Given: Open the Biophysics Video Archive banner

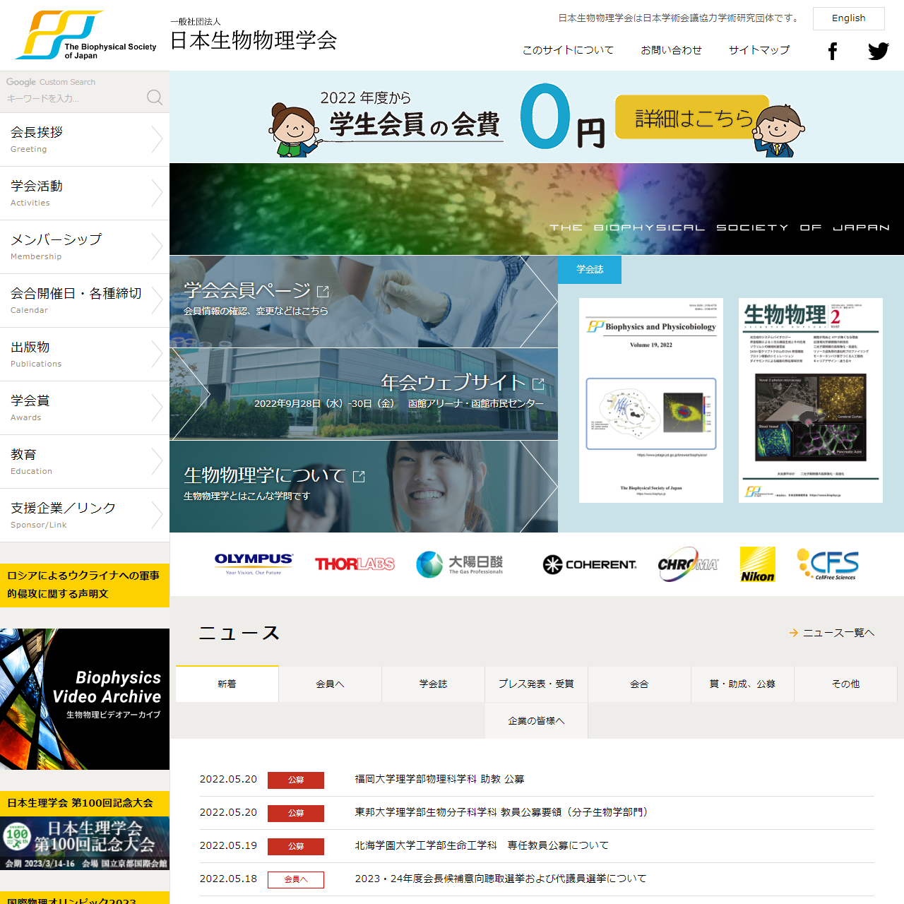Looking at the screenshot, I should [85, 698].
